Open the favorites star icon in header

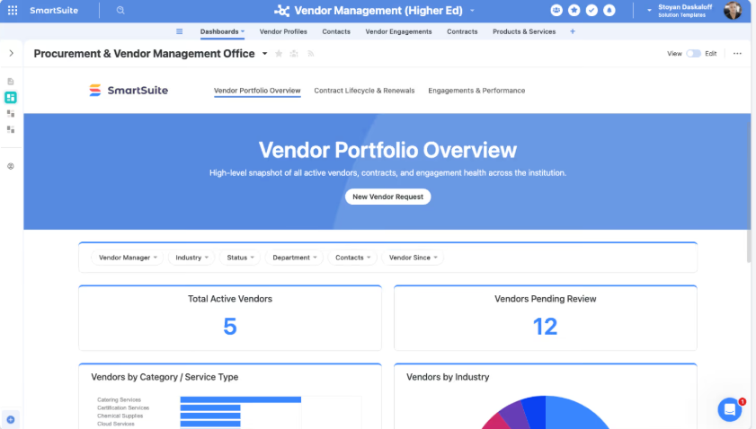(574, 10)
